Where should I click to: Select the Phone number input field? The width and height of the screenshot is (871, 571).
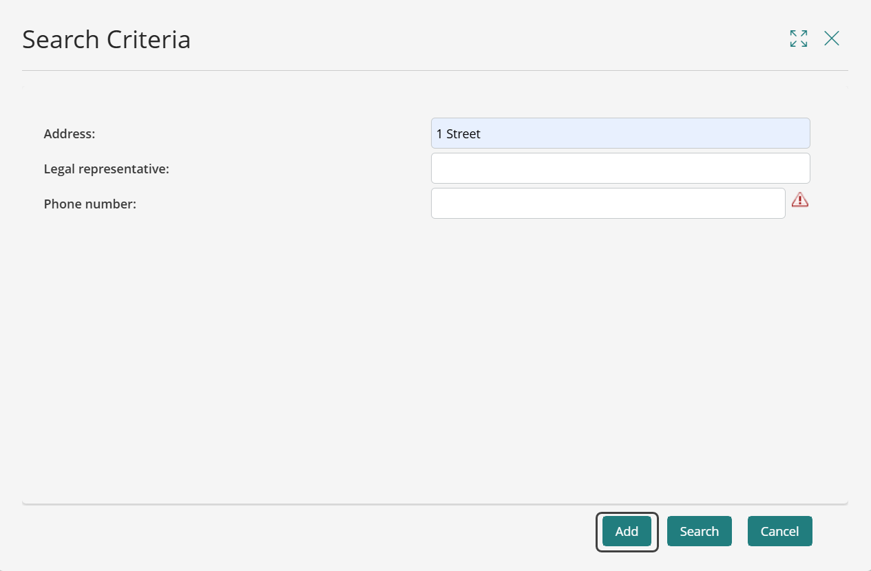click(607, 204)
